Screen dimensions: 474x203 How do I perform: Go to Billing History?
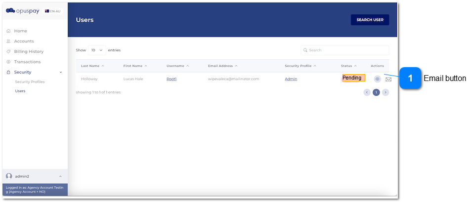(x=29, y=51)
